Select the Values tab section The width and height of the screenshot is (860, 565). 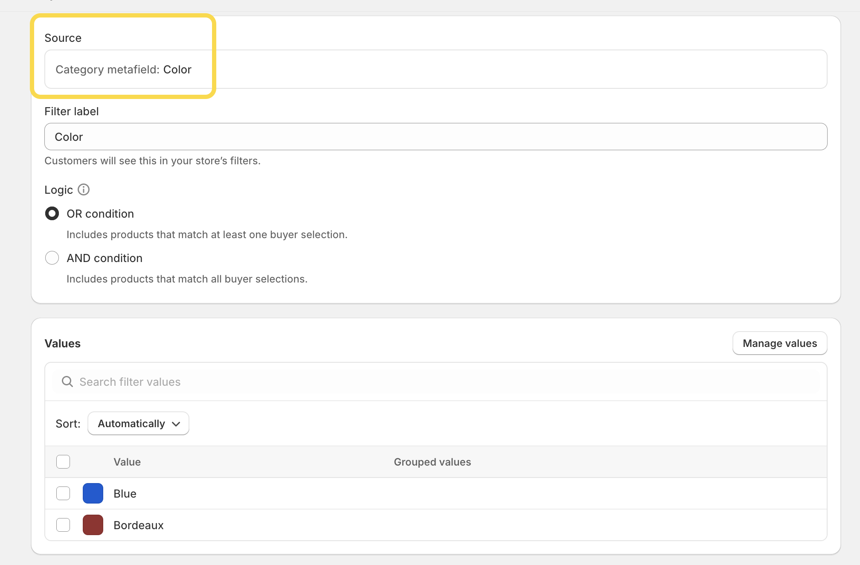click(x=62, y=343)
